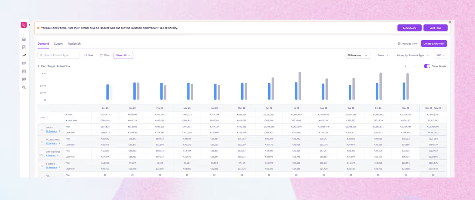Click the SHOES row thumbnail image

(x=41, y=130)
